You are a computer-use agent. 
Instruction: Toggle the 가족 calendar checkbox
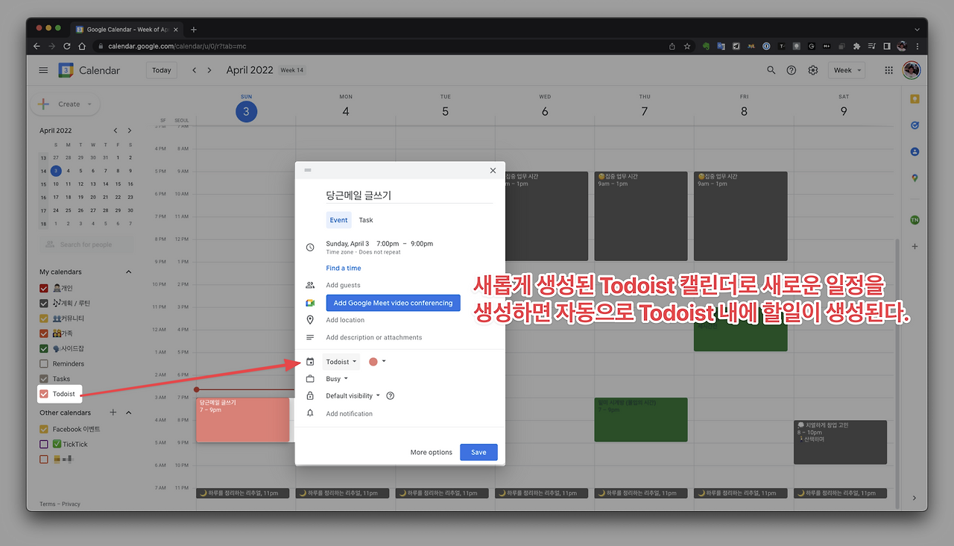click(x=44, y=333)
